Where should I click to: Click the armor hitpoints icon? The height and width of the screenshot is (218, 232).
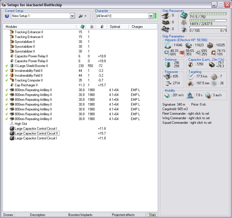(188, 45)
